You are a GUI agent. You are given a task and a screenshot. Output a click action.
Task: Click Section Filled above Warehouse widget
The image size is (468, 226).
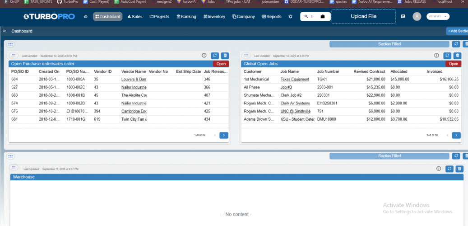(x=389, y=156)
